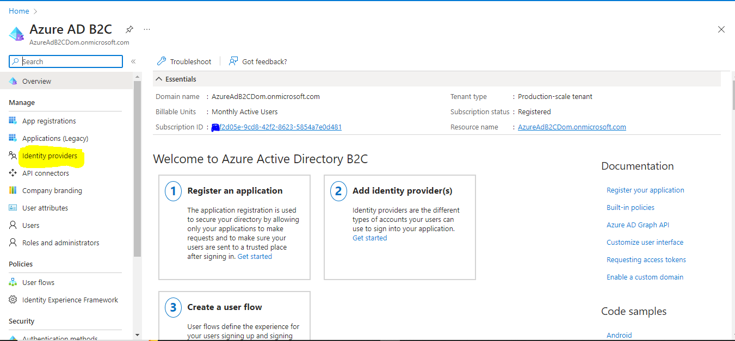Click the Got feedback person icon
The image size is (735, 341).
click(233, 61)
